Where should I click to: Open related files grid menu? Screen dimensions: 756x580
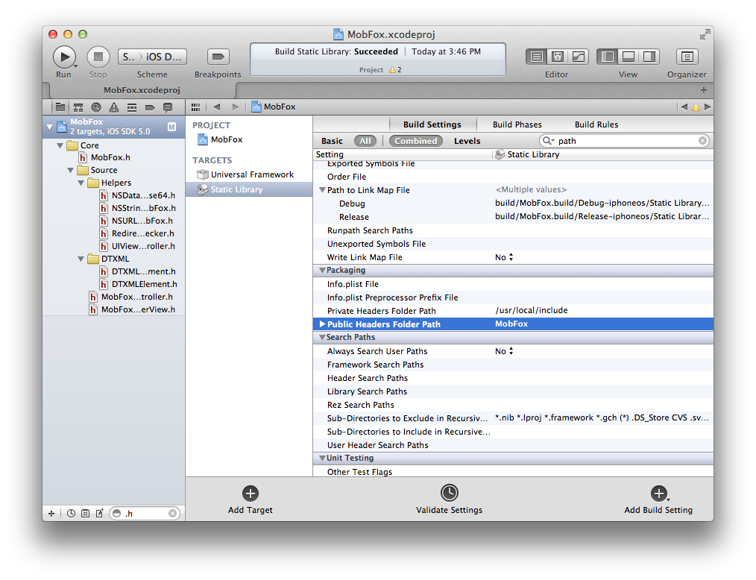point(196,107)
